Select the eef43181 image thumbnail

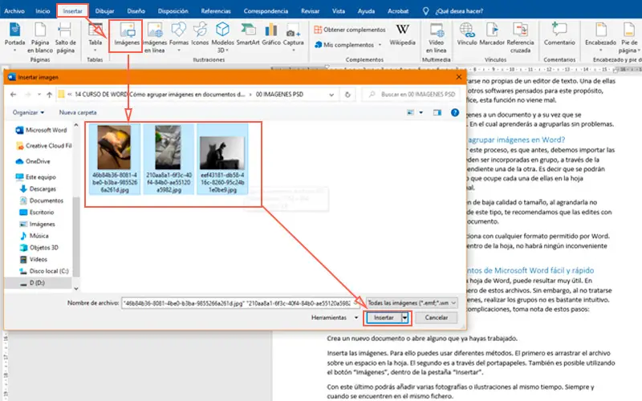[x=222, y=159]
